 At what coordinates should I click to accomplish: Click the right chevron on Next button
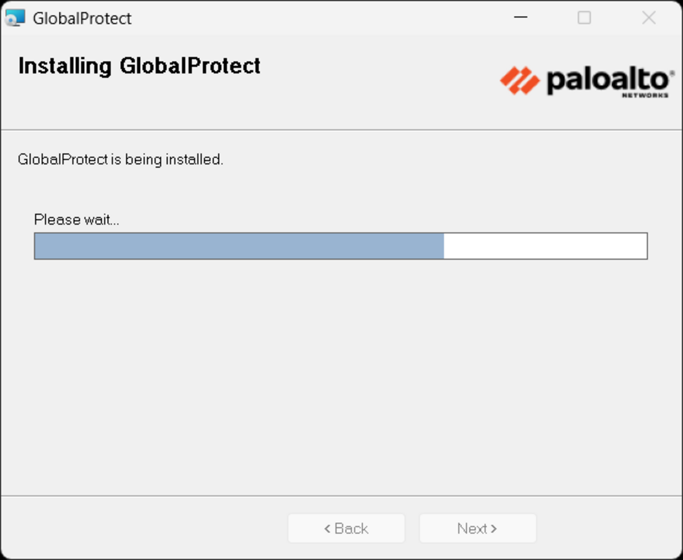494,529
